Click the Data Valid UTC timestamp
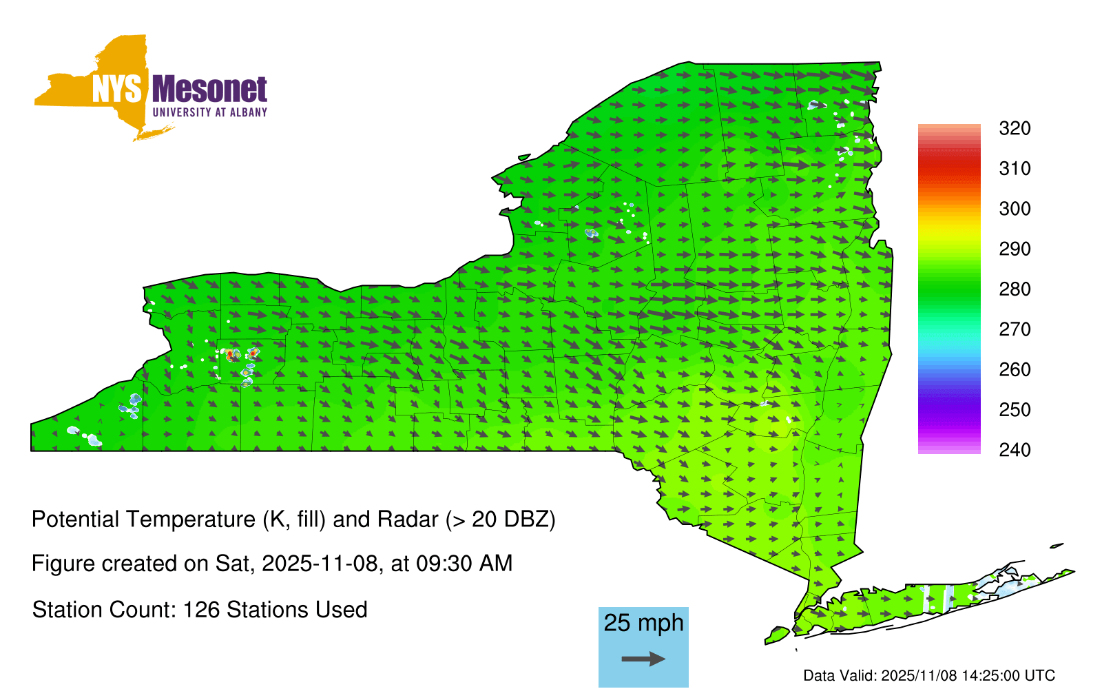The image size is (1102, 689). [929, 675]
